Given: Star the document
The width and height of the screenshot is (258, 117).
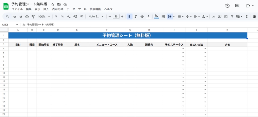Looking at the screenshot, I should pos(53,4).
